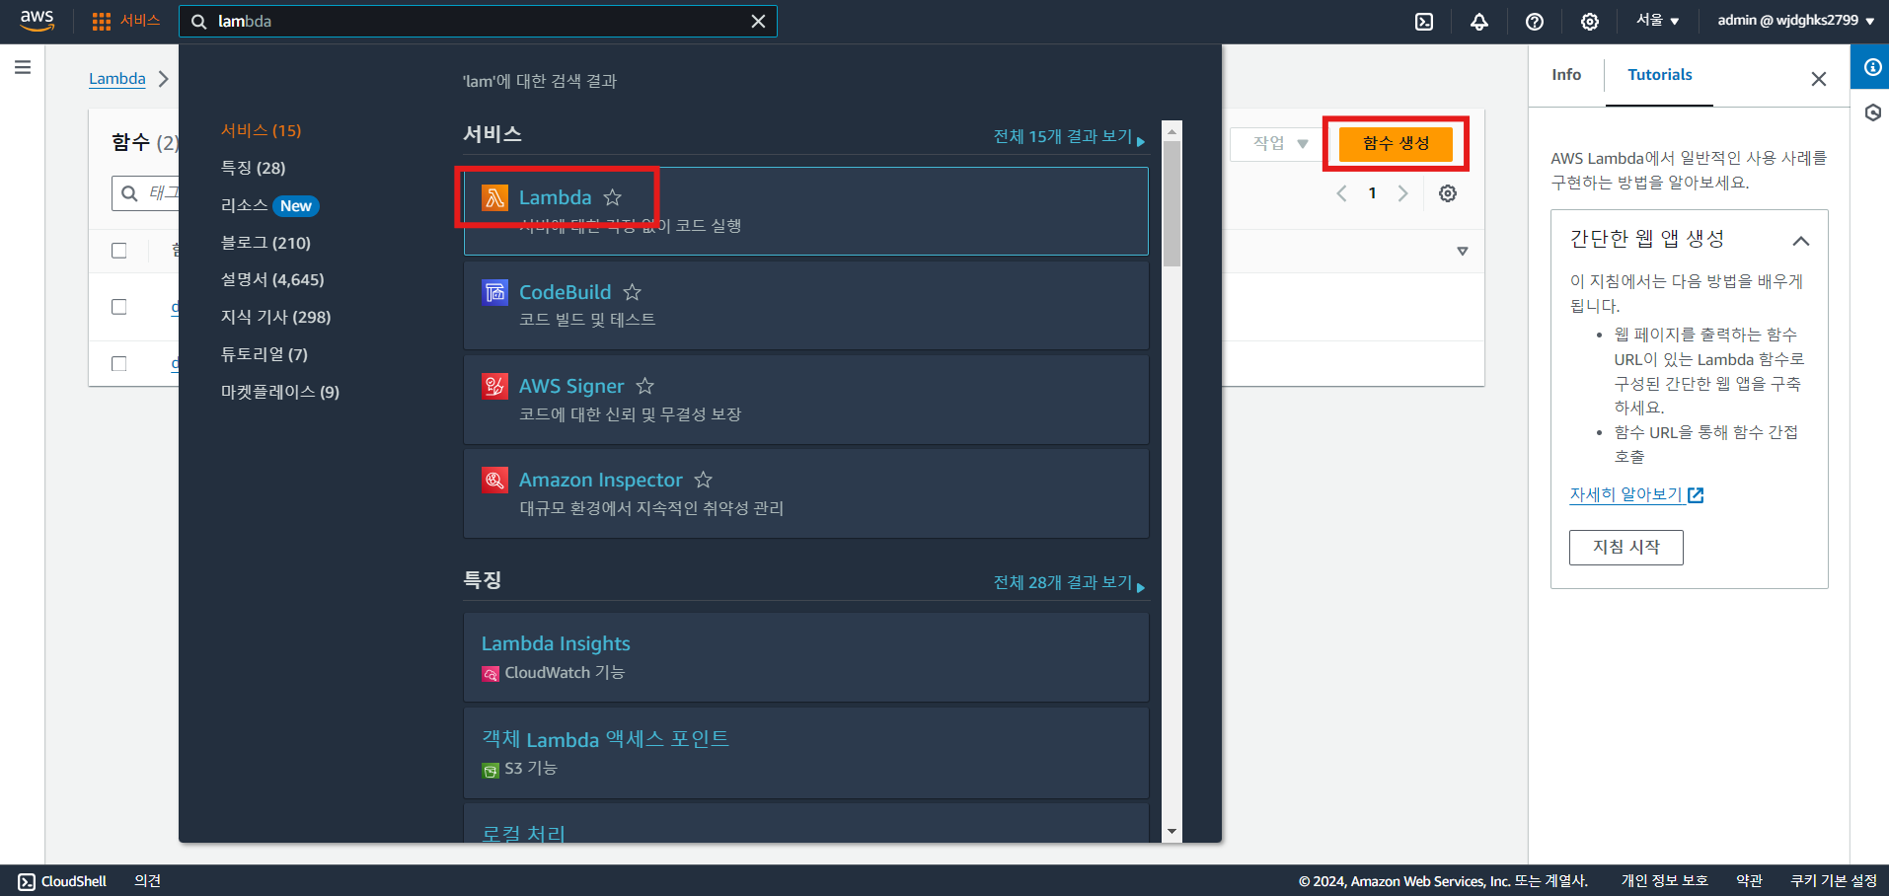
Task: Check the first function row checkbox
Action: tap(119, 307)
